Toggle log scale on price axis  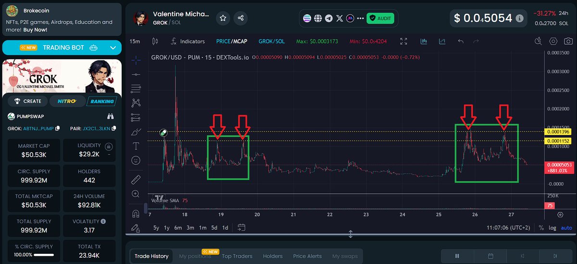(553, 228)
